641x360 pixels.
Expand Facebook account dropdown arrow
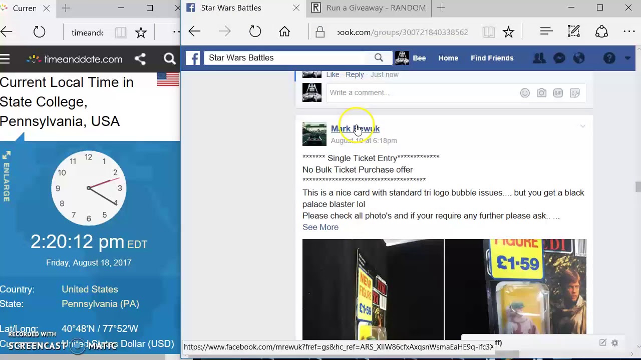pos(627,58)
